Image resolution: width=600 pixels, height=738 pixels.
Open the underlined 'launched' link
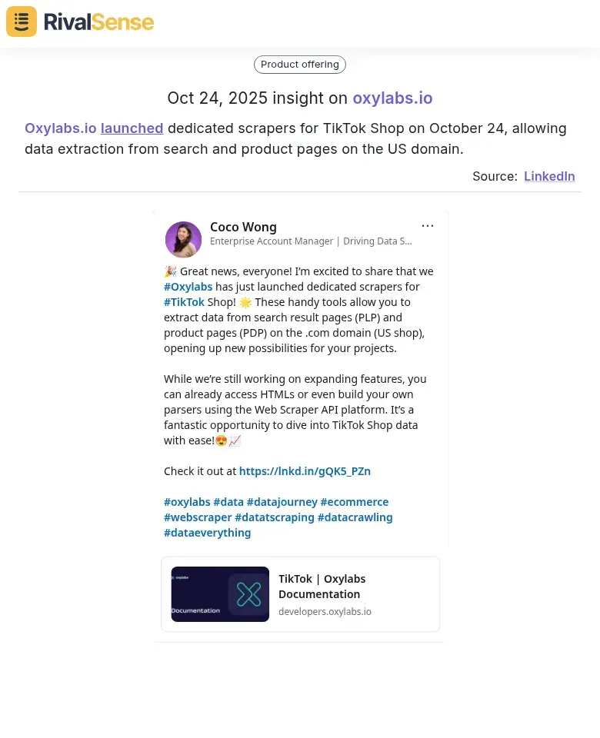(132, 128)
